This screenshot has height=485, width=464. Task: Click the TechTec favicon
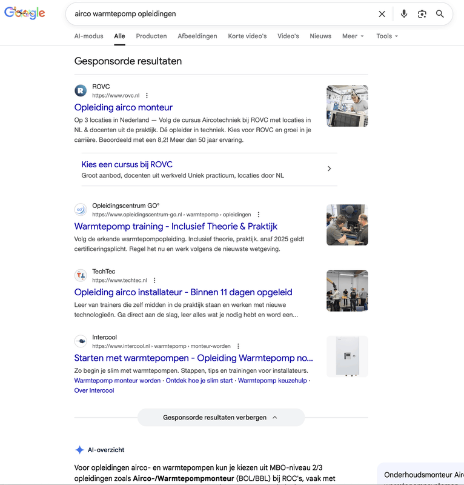pyautogui.click(x=81, y=276)
